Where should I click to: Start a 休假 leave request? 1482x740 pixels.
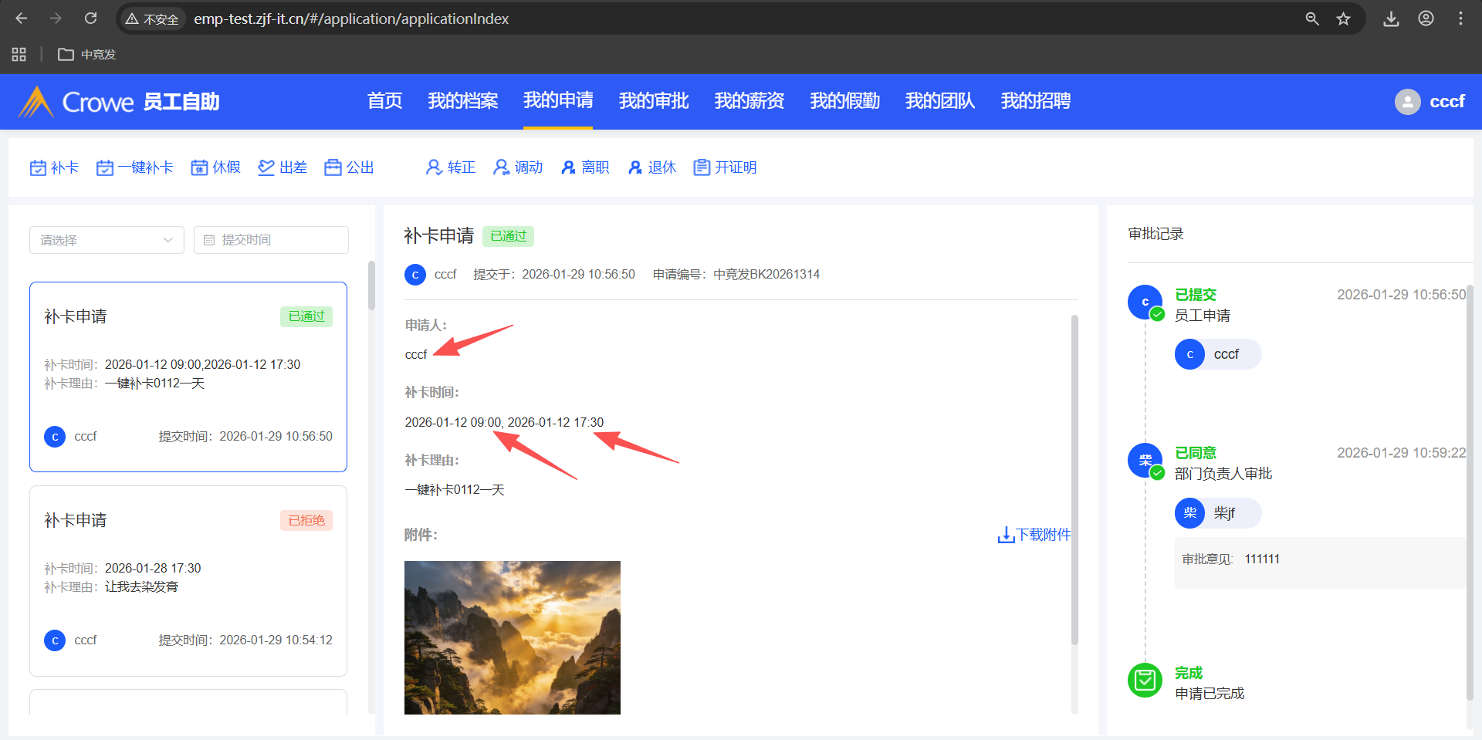pos(216,167)
